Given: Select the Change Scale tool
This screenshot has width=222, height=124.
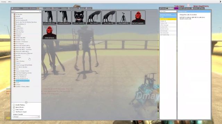Looking at the screenshot, I should point(168,19).
